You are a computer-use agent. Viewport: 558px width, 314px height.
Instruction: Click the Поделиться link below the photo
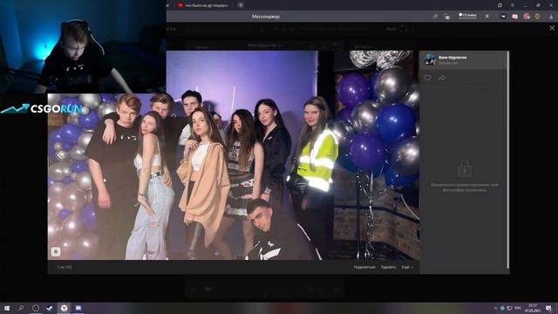(x=364, y=267)
